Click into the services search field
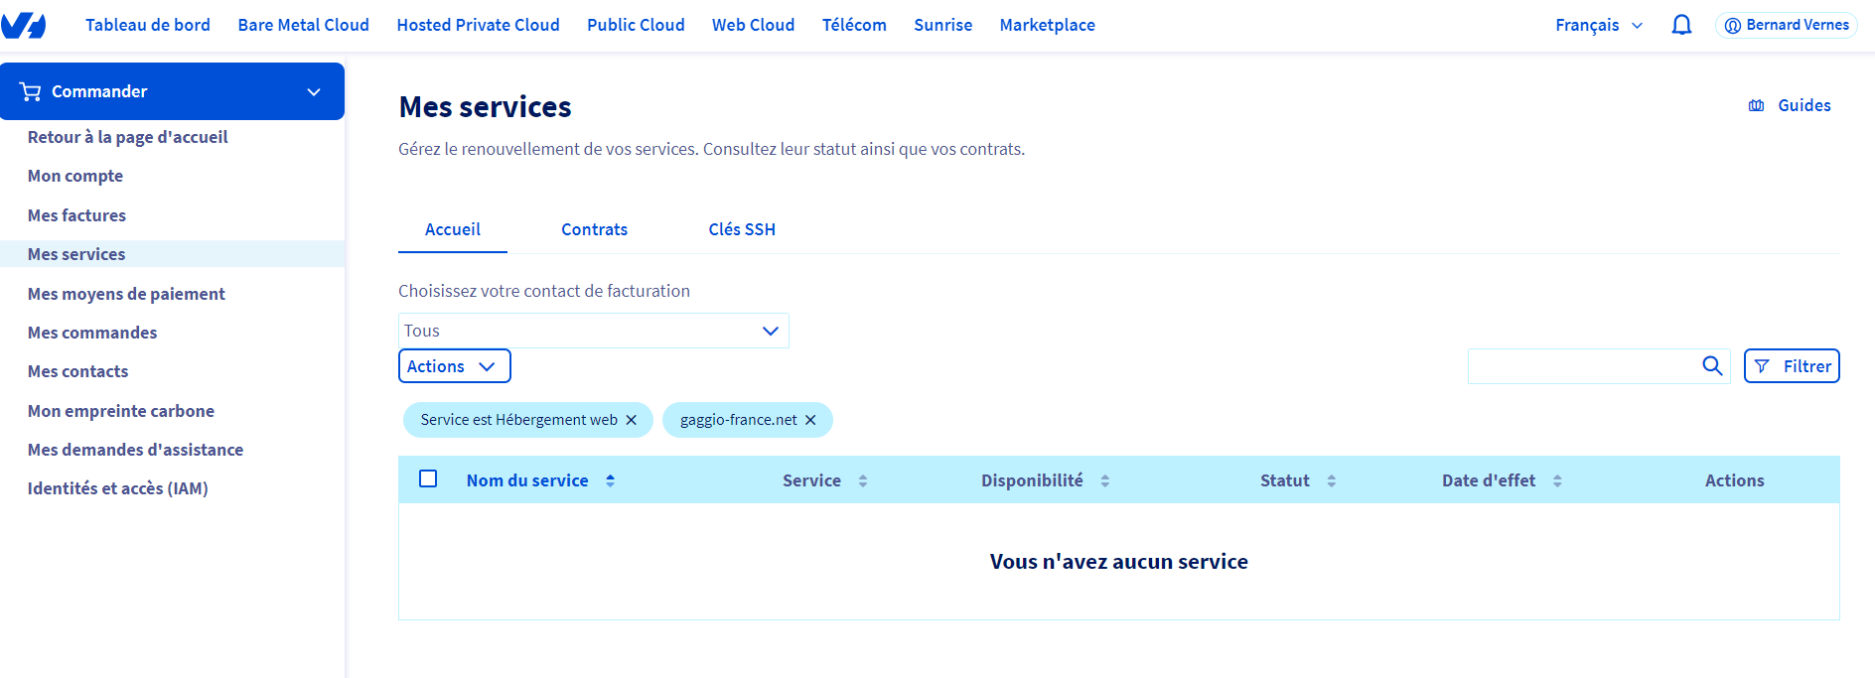1875x678 pixels. click(x=1582, y=366)
